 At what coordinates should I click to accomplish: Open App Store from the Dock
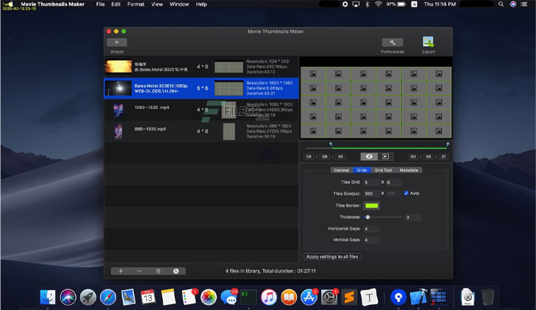pos(308,297)
